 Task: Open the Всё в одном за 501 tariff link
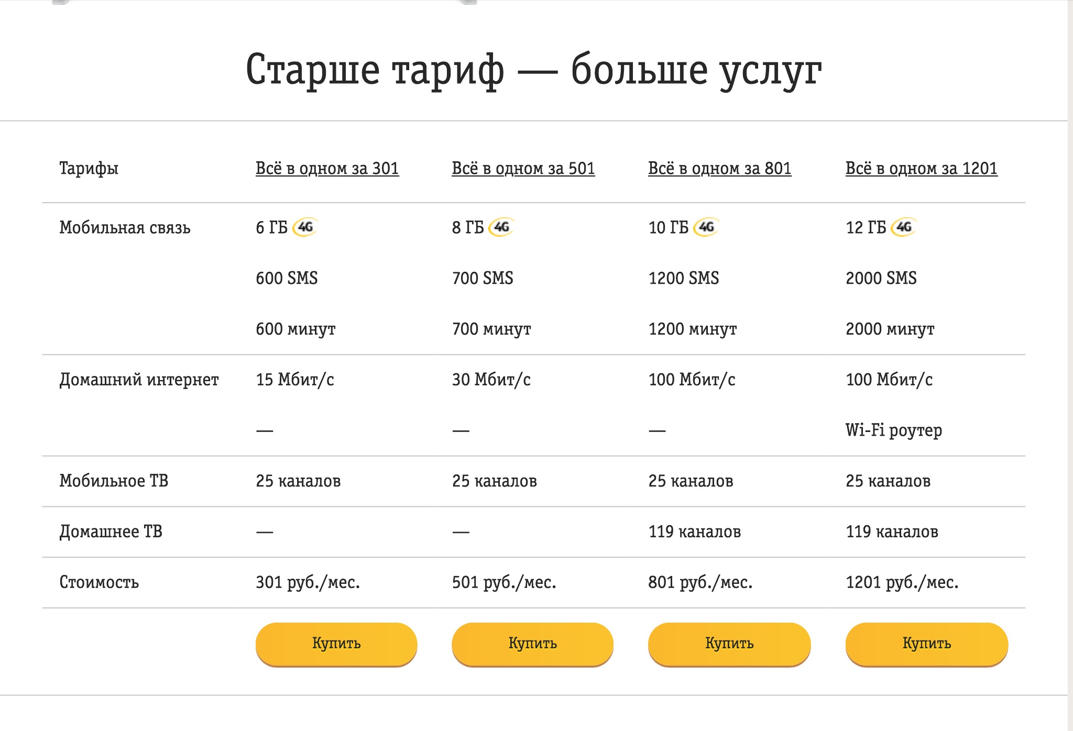pyautogui.click(x=523, y=169)
